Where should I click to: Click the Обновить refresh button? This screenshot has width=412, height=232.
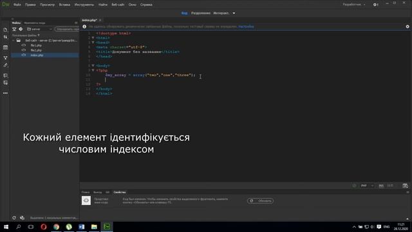coord(260,201)
